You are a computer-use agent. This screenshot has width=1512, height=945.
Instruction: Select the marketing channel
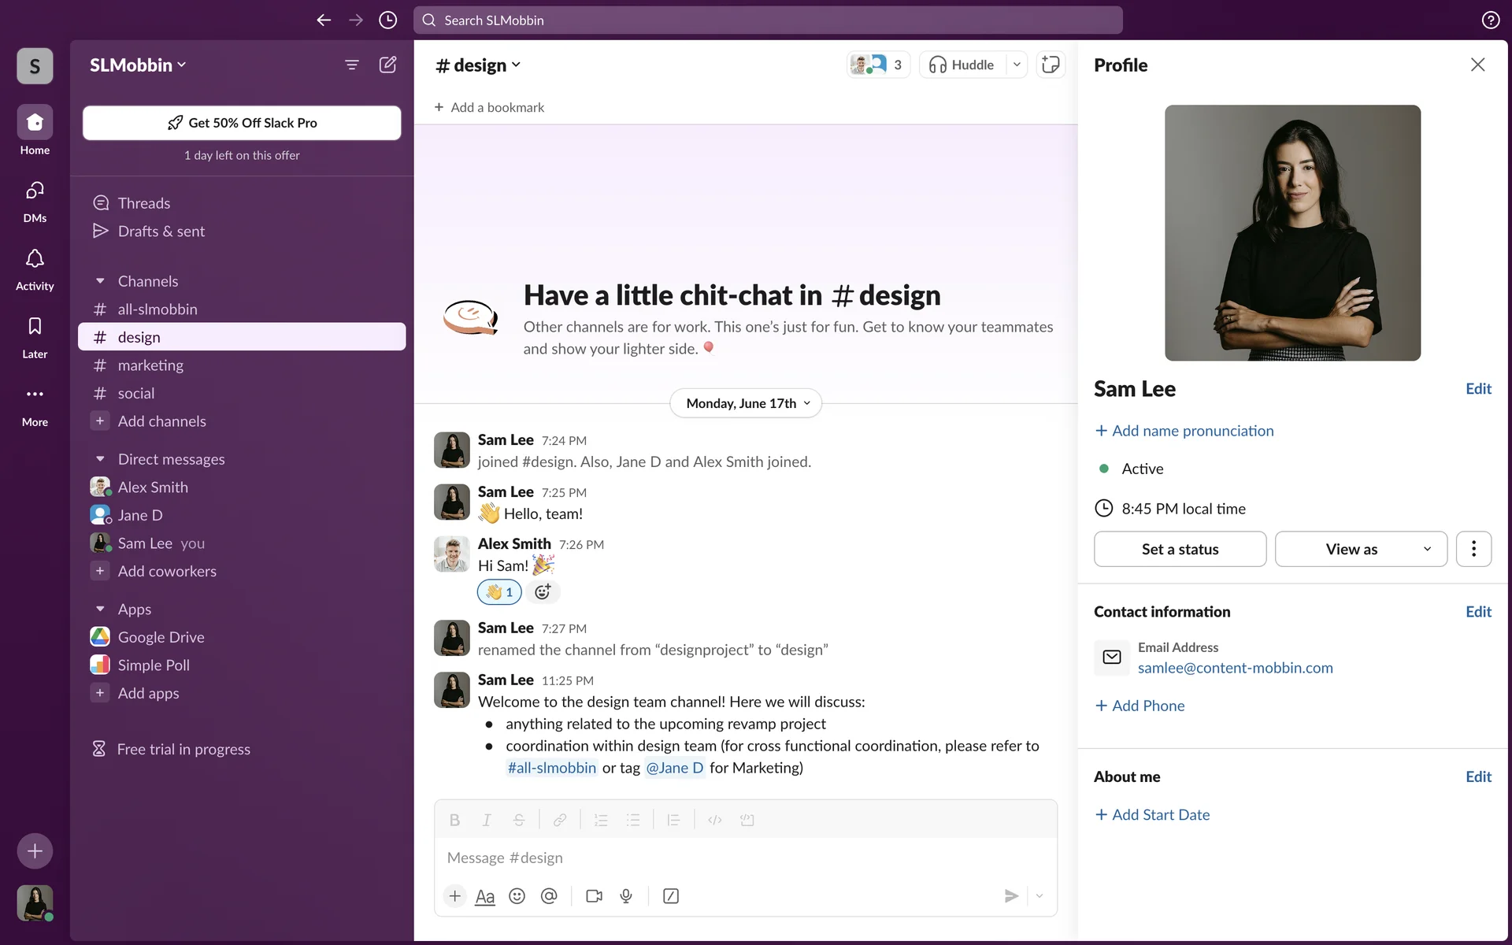(x=150, y=365)
